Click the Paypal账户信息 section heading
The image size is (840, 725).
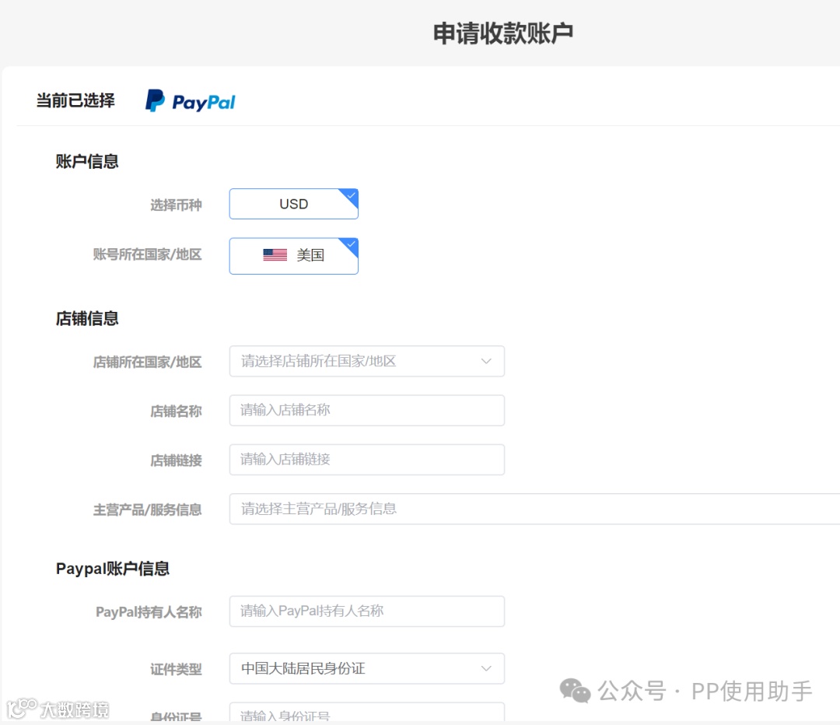pyautogui.click(x=113, y=569)
